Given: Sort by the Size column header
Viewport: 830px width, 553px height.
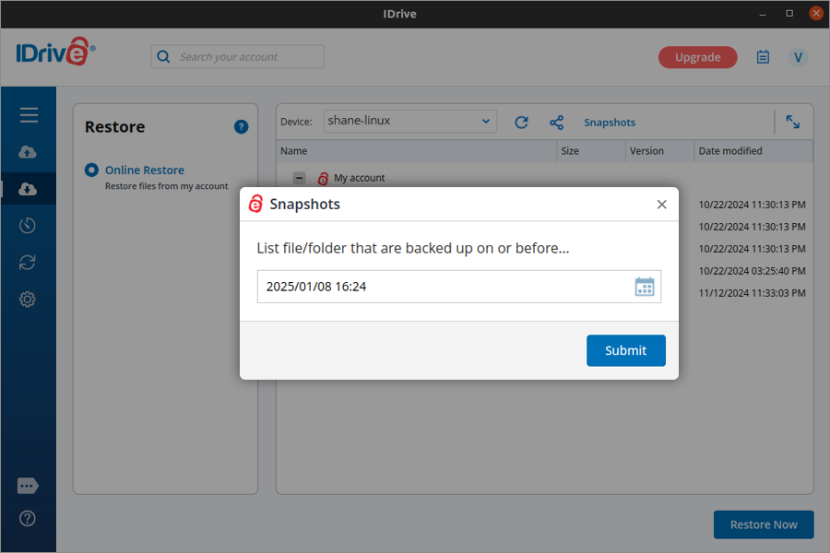Looking at the screenshot, I should click(x=591, y=151).
